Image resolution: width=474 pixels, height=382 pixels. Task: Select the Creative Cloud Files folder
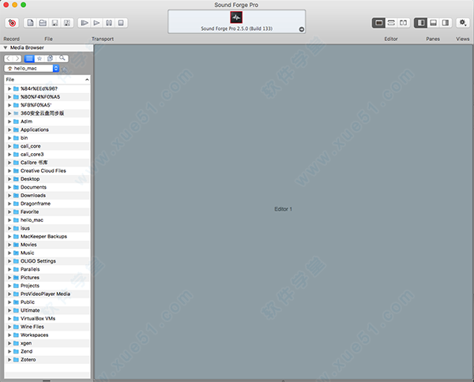[47, 170]
